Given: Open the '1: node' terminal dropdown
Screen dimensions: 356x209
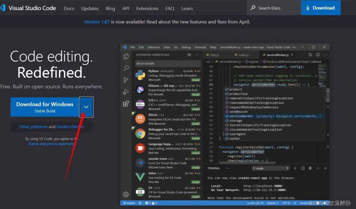Looking at the screenshot, I should click(x=271, y=168).
